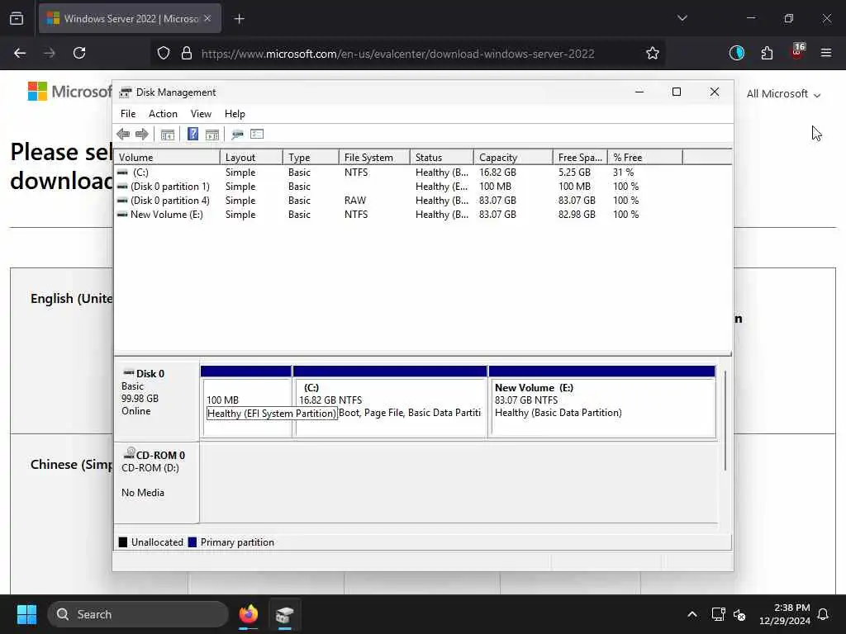Click the taskbar Search box
846x634 pixels.
138,614
